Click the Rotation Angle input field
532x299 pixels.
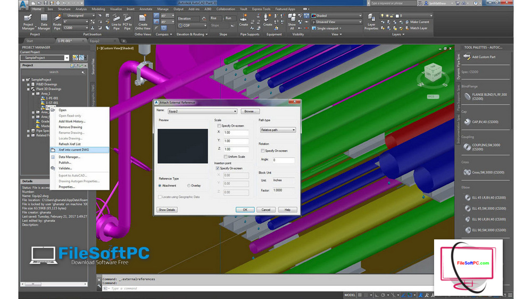(284, 160)
